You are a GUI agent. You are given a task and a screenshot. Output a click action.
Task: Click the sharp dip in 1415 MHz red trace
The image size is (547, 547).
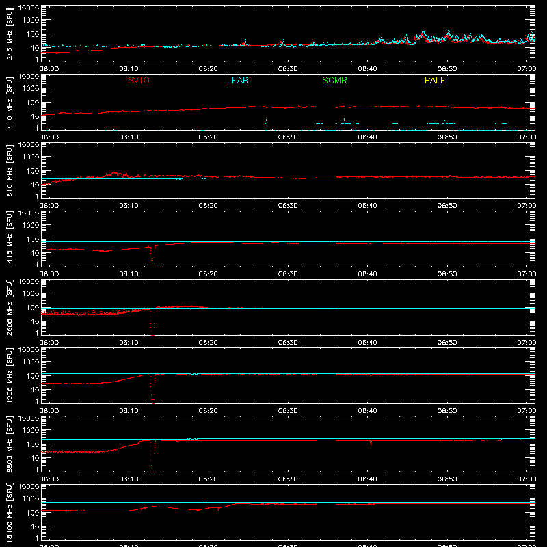152,258
